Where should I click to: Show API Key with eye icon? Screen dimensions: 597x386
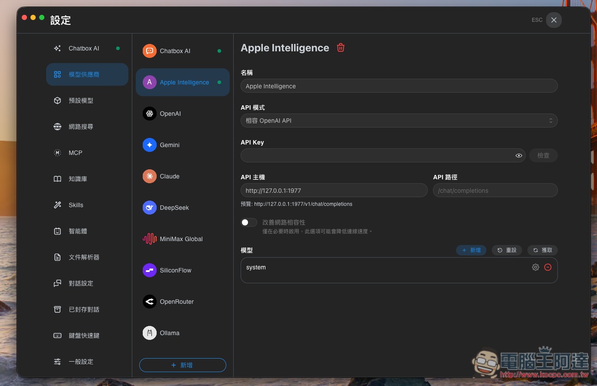519,155
